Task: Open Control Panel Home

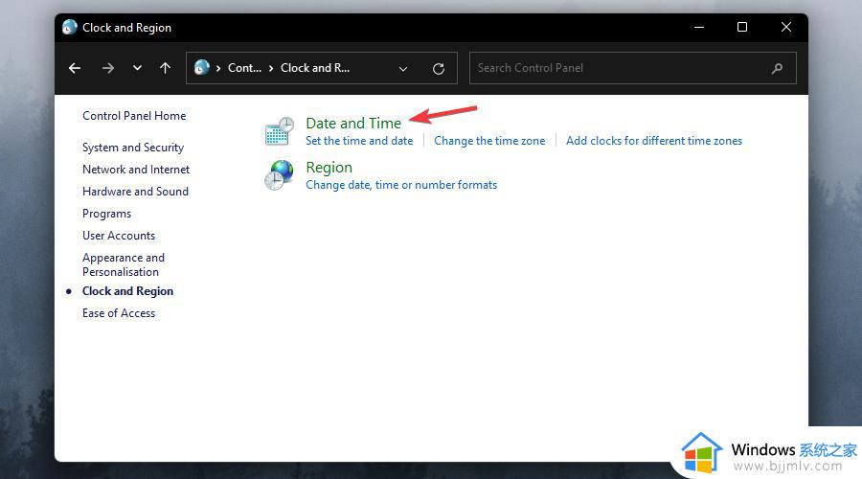Action: tap(134, 116)
